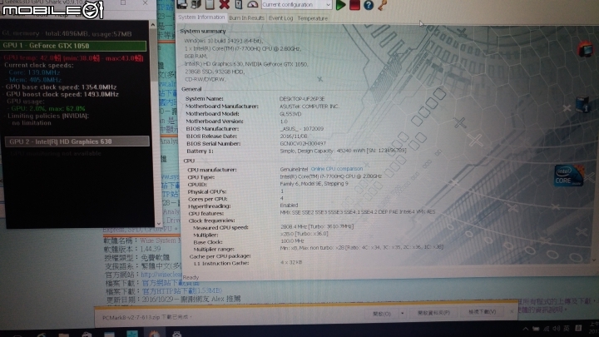Open the Current configuration dropdown

point(296,5)
